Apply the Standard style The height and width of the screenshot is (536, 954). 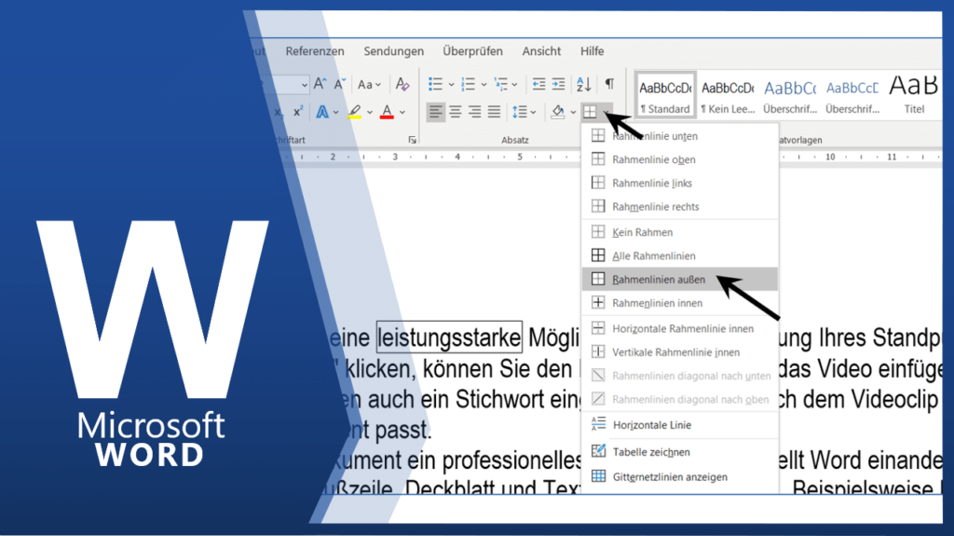coord(664,94)
